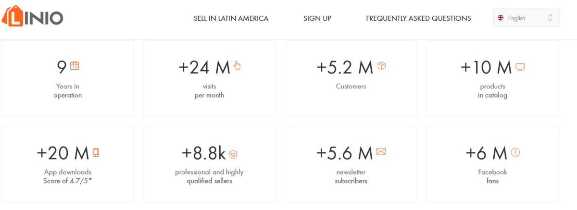Click the calendar icon beside 9
The width and height of the screenshot is (577, 210).
(75, 66)
